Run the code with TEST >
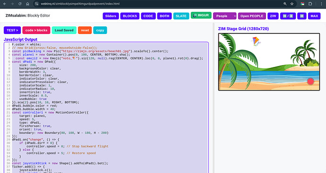The width and height of the screenshot is (326, 173). pos(12,30)
